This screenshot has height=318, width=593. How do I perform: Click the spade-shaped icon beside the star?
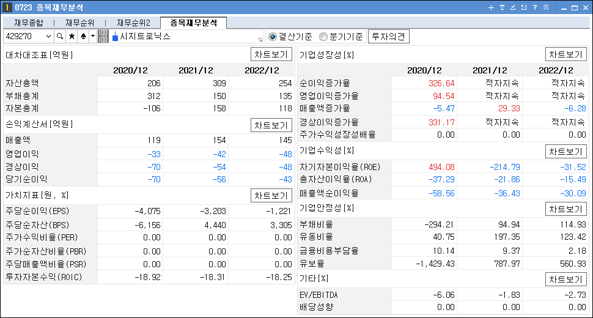[x=83, y=36]
